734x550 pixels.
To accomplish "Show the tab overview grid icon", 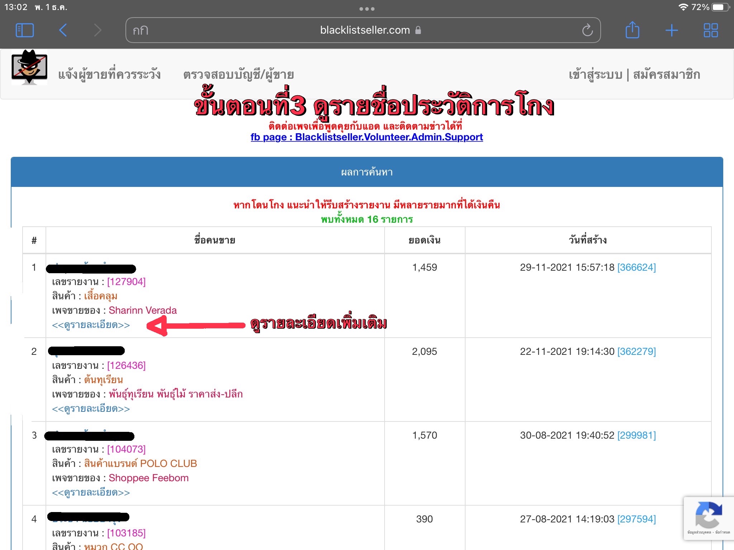I will click(x=710, y=30).
